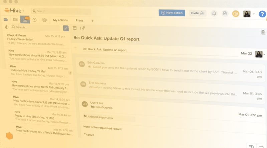Mark the Quick Ask action complete
267x148 pixels.
[x=75, y=48]
